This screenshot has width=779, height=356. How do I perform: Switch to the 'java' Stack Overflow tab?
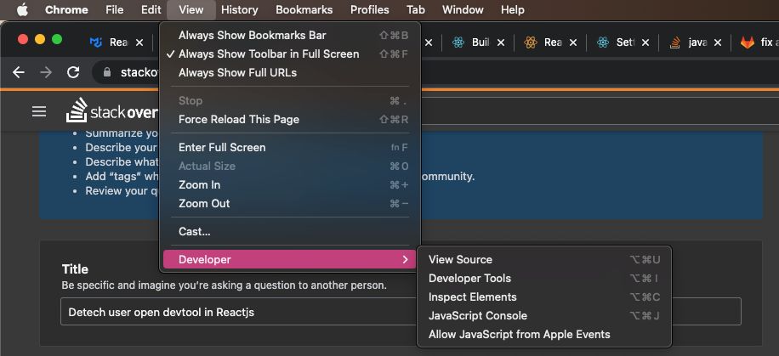[689, 42]
